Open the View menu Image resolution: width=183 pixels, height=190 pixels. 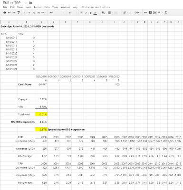tap(20, 7)
